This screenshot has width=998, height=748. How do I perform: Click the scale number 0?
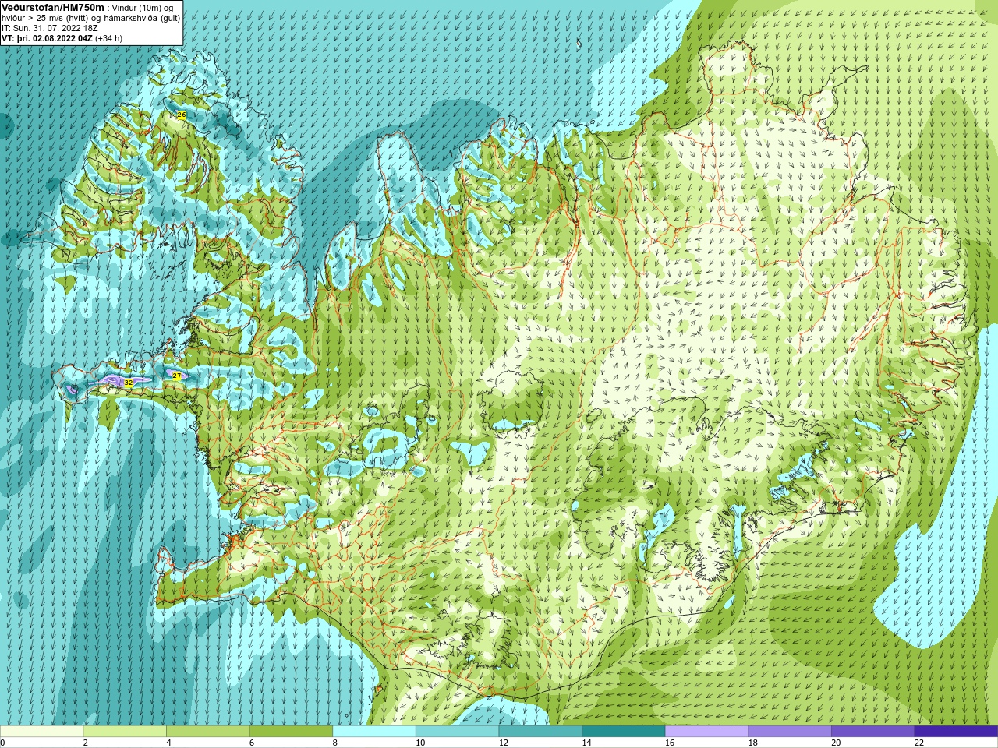pyautogui.click(x=3, y=743)
